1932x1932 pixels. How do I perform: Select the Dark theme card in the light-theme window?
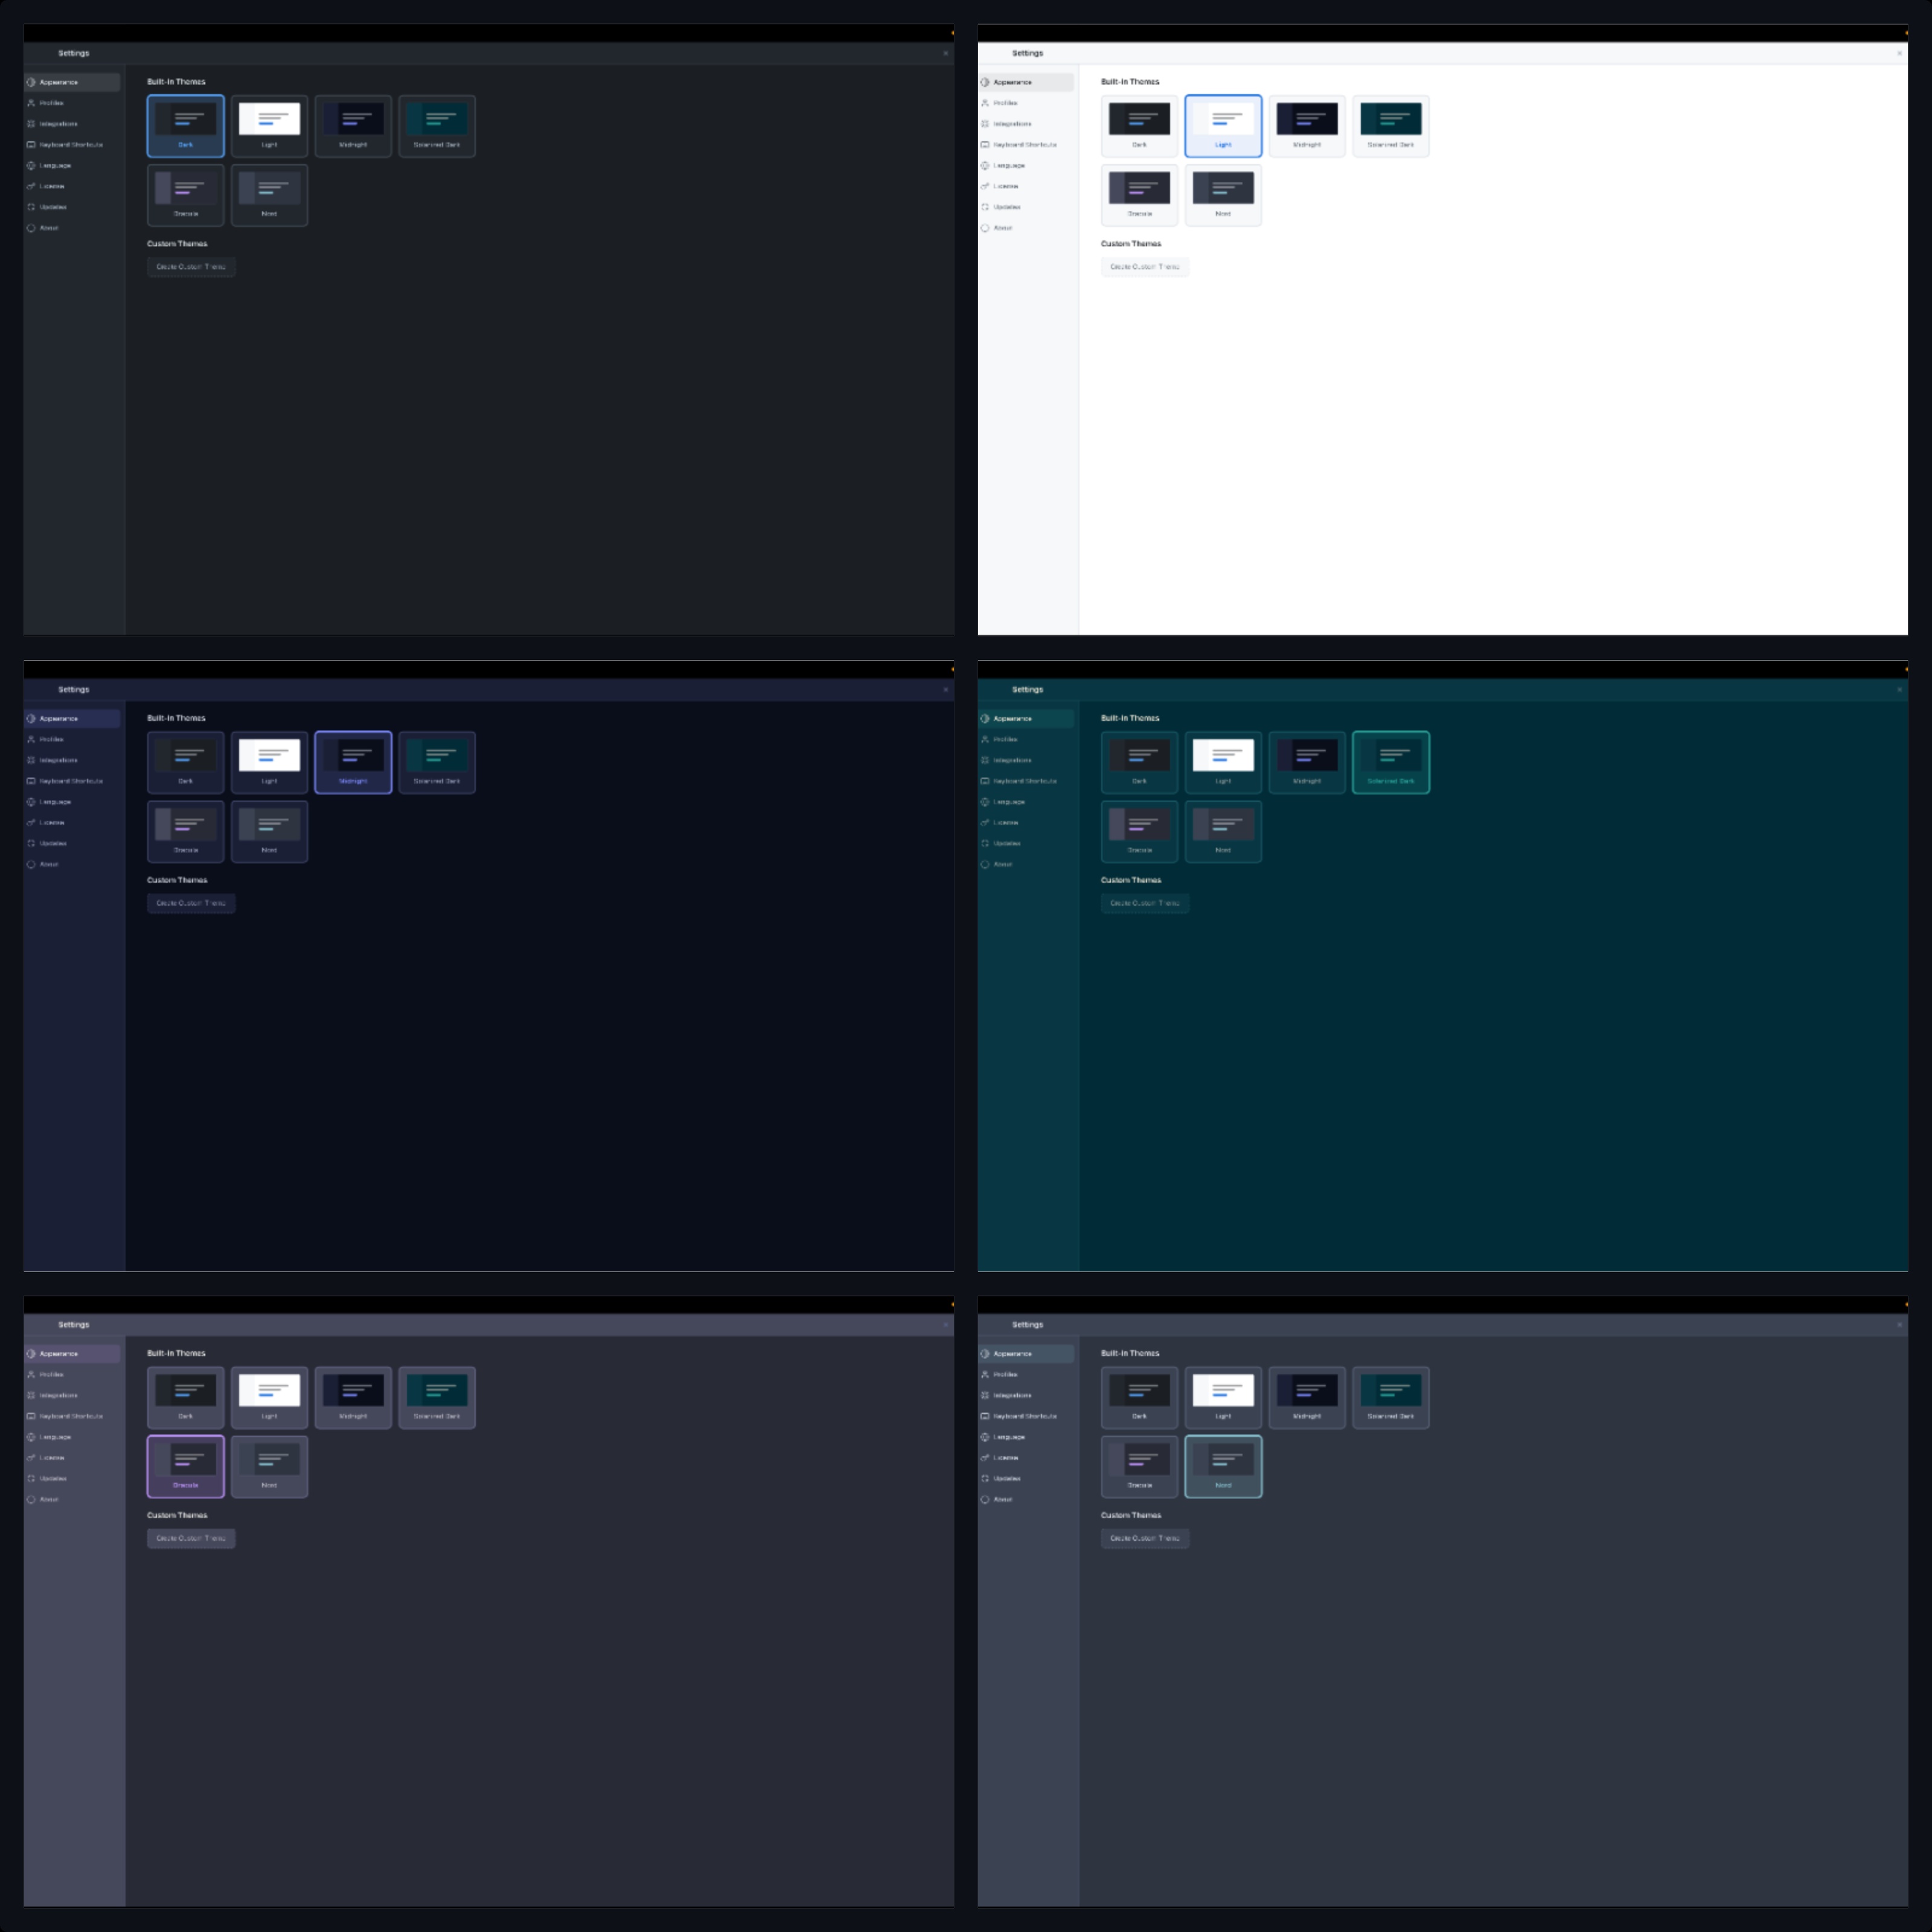point(1140,126)
